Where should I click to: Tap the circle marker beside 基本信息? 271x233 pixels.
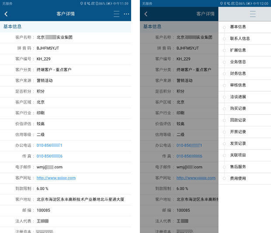224,27
